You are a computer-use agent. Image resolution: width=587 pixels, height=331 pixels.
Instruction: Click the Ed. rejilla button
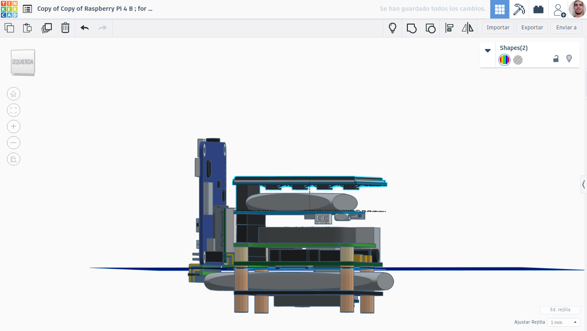click(x=560, y=310)
